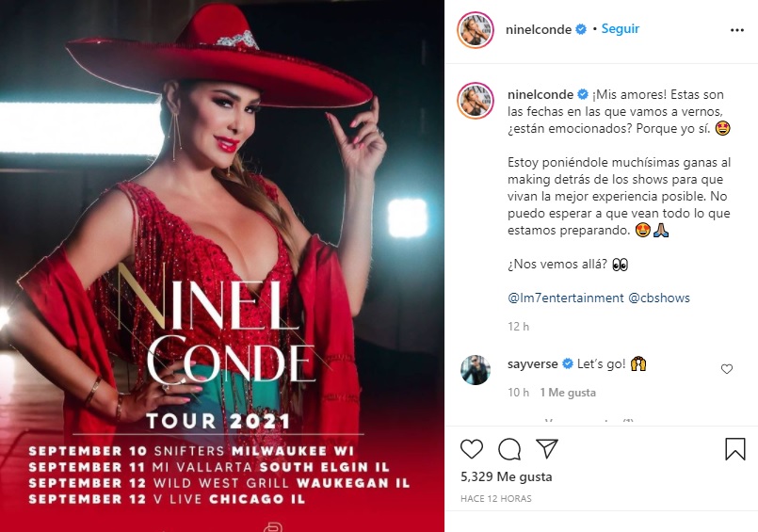Open the @lm7entertainment mention link

tap(566, 298)
